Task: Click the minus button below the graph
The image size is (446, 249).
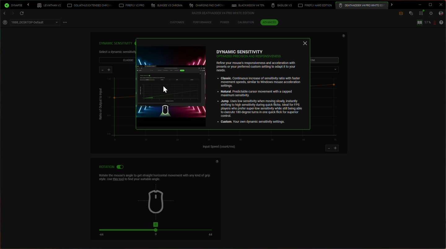Action: [329, 148]
